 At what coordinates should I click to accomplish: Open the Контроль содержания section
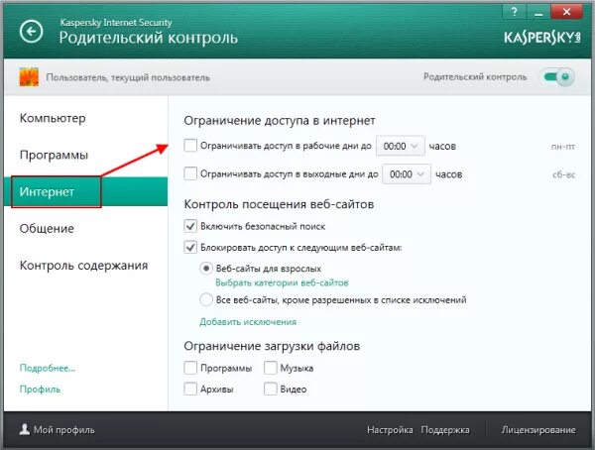click(x=83, y=266)
